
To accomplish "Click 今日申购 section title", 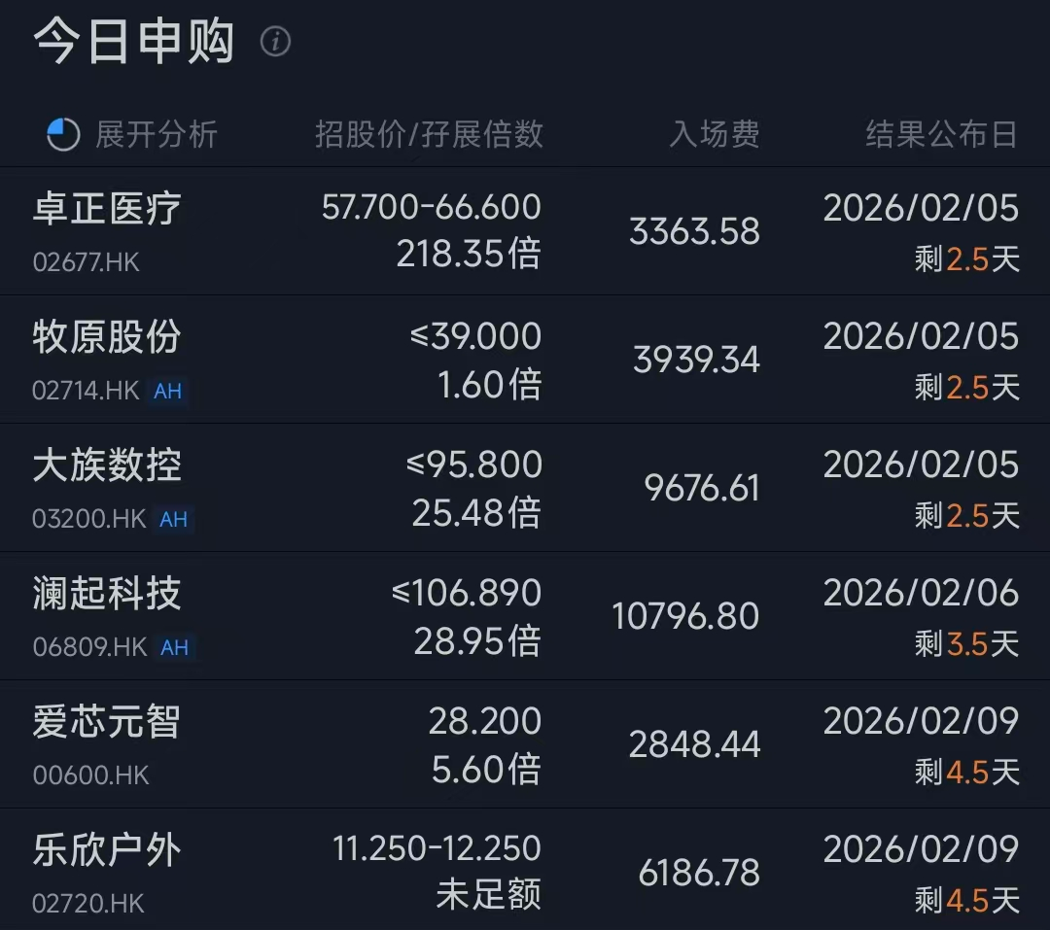I will point(134,42).
